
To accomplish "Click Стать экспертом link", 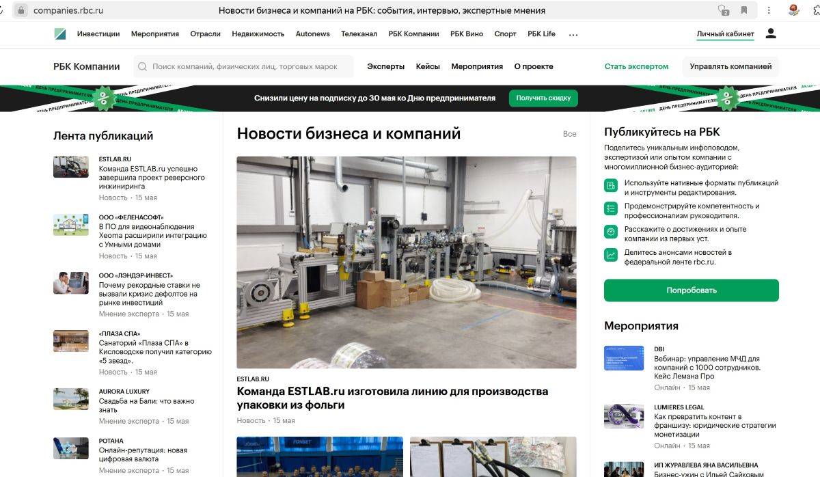I will (636, 67).
